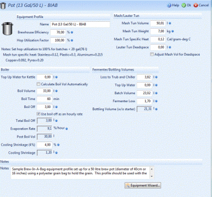Click the Boil Volume input field
Viewport: 212px width, 197px height.
click(45, 91)
